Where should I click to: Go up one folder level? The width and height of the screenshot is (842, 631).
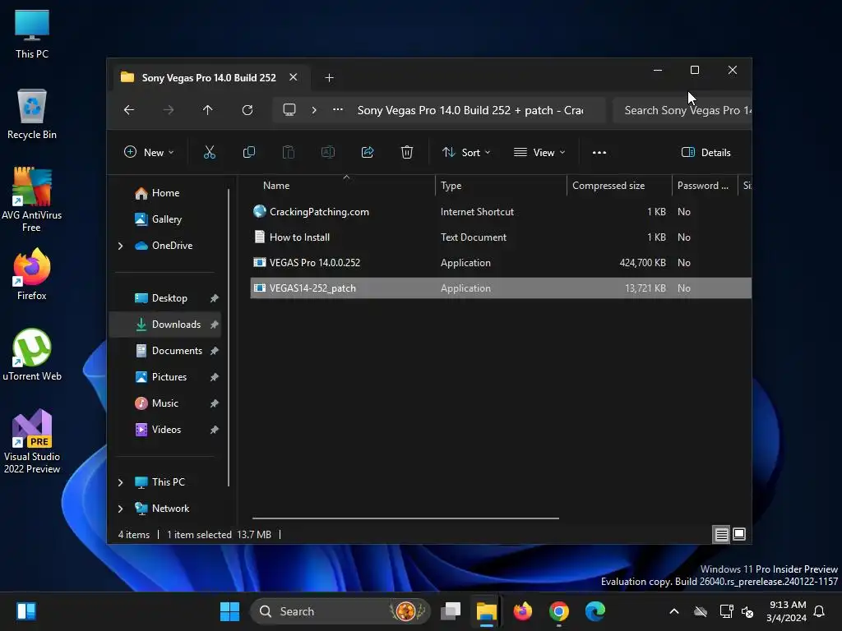208,110
